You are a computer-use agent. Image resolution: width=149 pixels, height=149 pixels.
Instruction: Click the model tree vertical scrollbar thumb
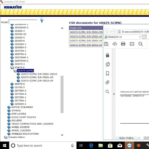coord(62,94)
